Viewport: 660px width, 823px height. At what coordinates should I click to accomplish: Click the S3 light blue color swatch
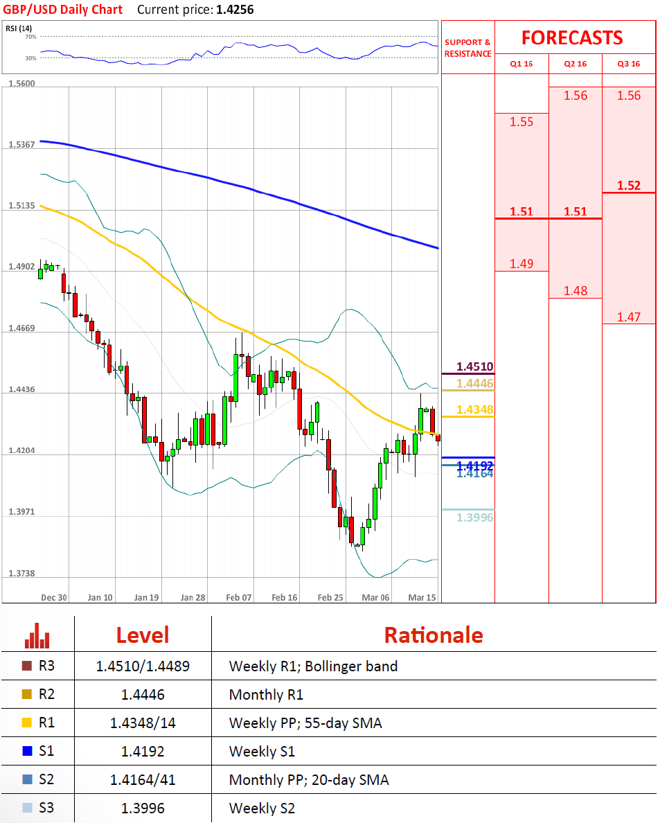[x=27, y=807]
